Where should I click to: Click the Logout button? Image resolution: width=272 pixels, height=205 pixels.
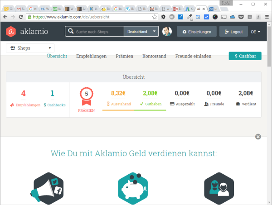click(x=233, y=32)
